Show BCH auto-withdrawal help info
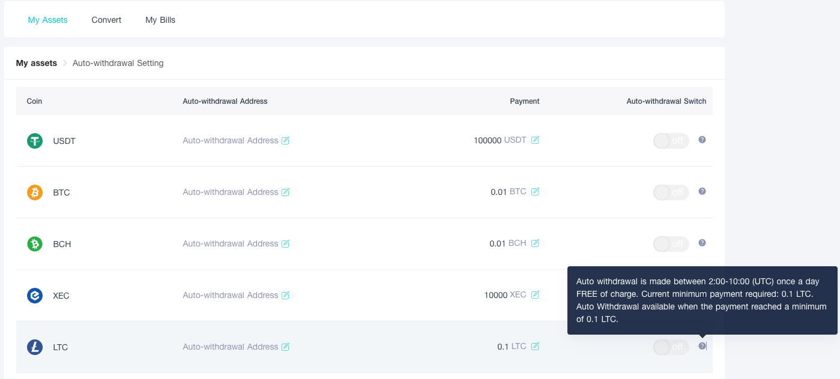This screenshot has height=379, width=840. tap(702, 243)
